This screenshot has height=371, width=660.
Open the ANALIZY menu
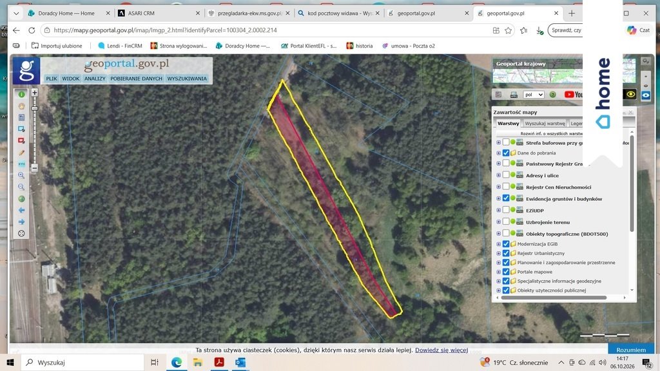pos(95,79)
